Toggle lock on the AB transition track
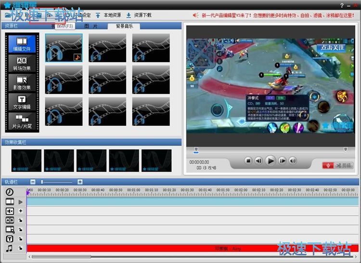 pyautogui.click(x=21, y=221)
